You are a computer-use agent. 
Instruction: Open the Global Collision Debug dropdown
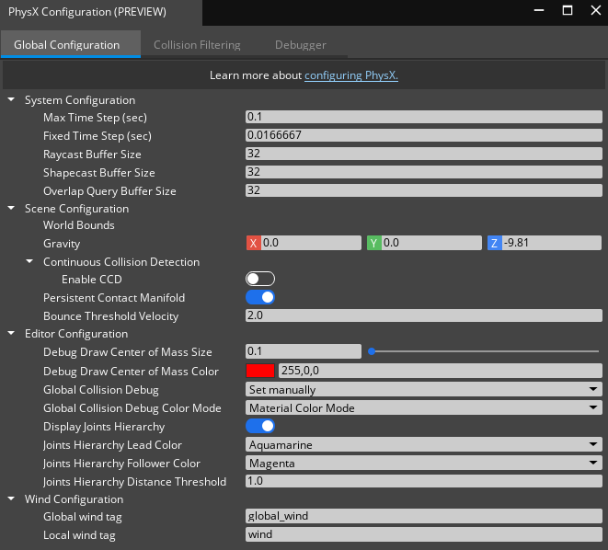click(423, 389)
